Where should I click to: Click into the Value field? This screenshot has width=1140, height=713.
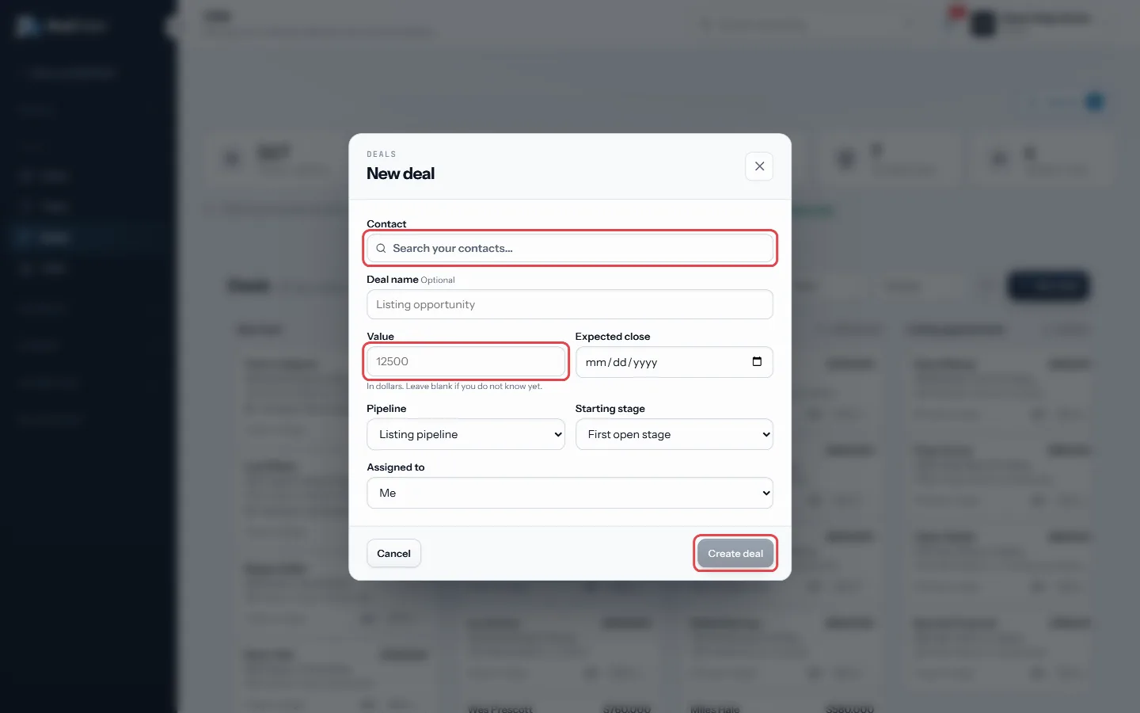click(x=465, y=361)
